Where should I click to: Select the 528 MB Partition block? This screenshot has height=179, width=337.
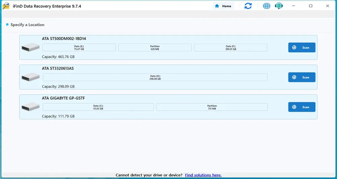(x=155, y=48)
